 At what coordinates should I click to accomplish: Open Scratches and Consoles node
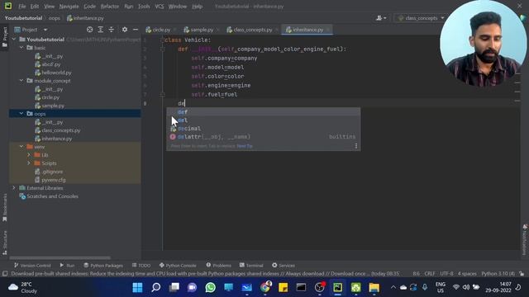coord(52,196)
